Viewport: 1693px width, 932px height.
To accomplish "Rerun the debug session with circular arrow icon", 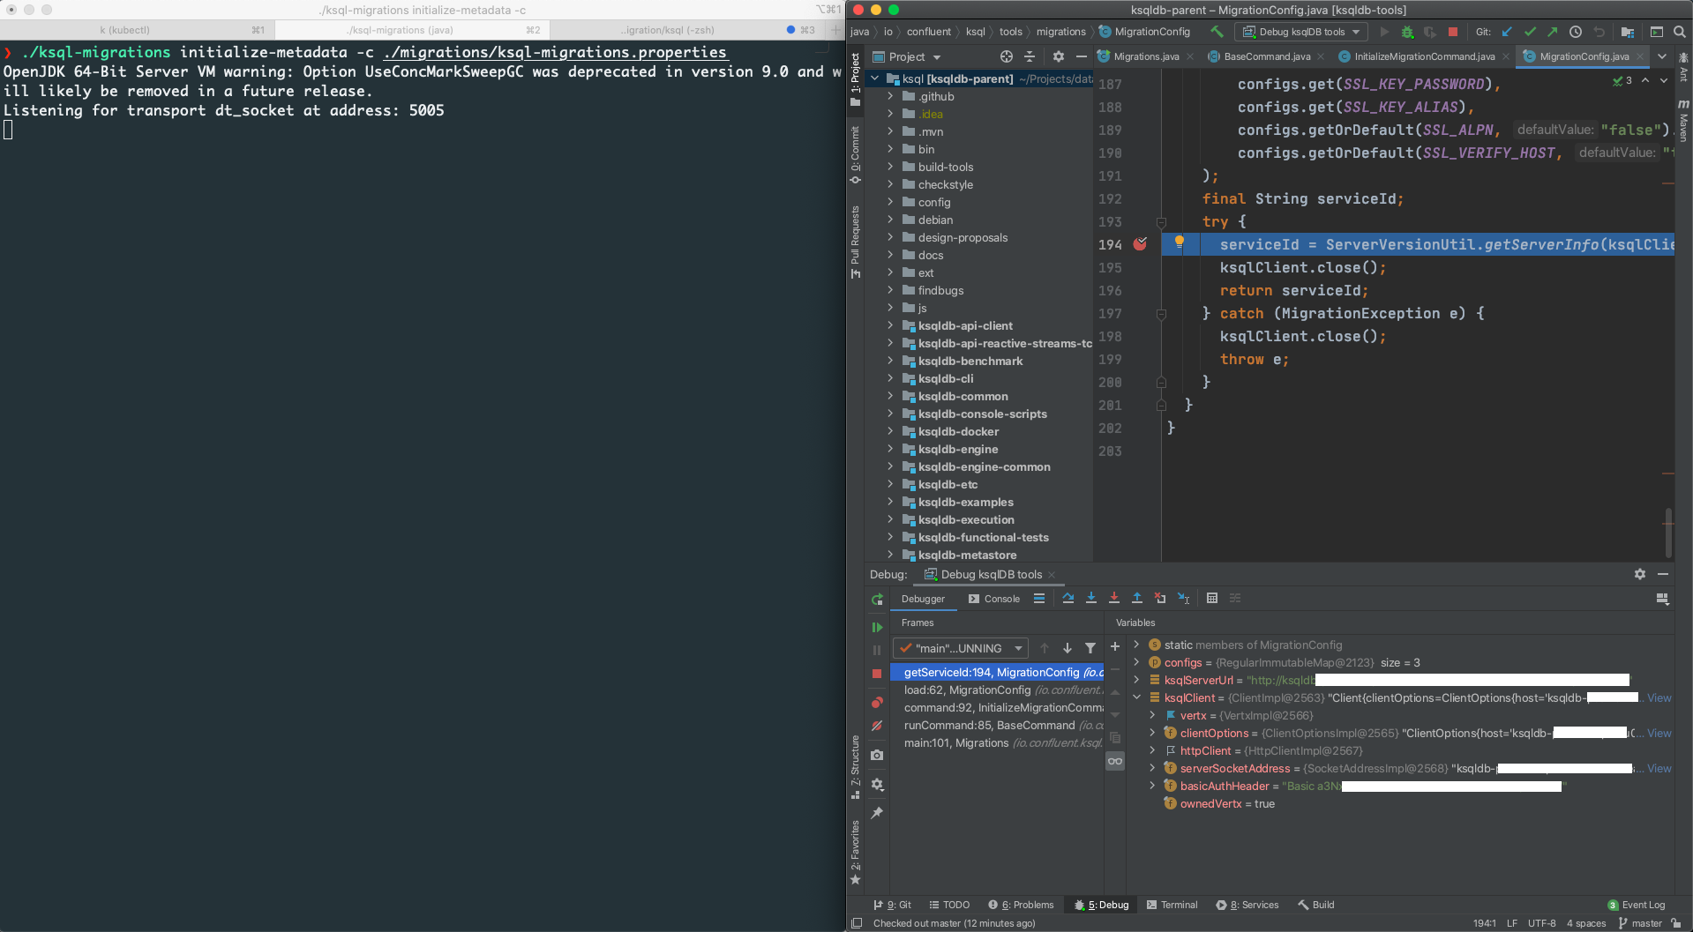I will [878, 599].
